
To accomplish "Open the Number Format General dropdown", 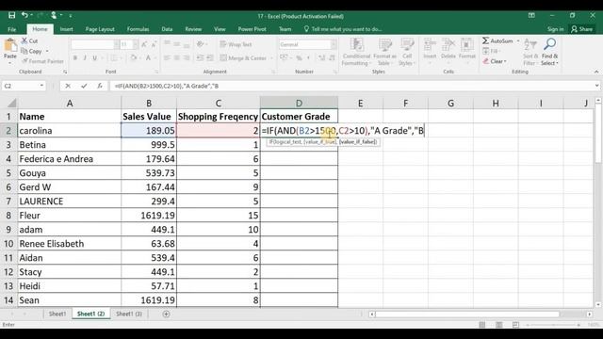I will pyautogui.click(x=333, y=44).
